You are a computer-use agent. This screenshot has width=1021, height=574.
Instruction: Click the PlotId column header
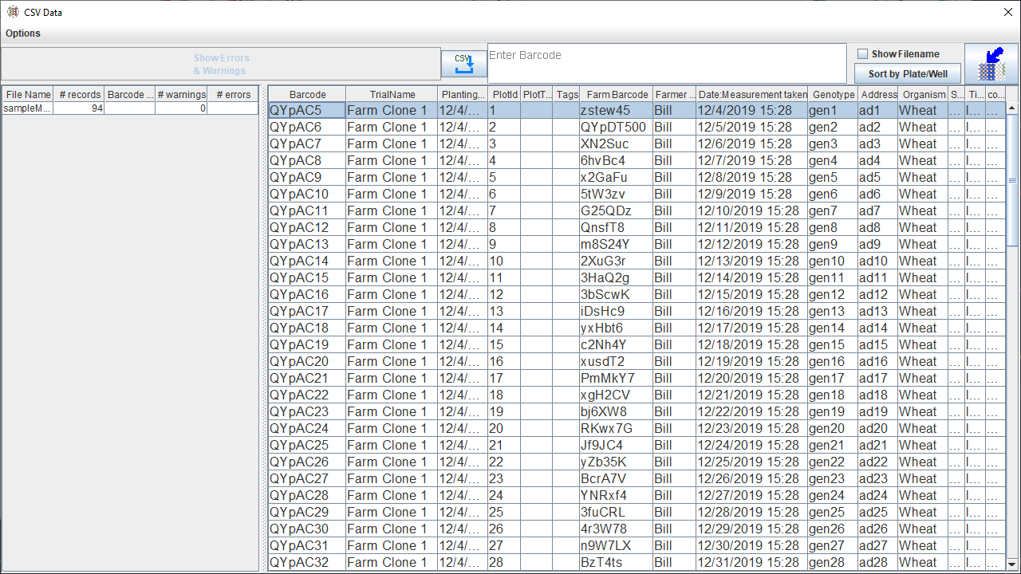pyautogui.click(x=504, y=94)
